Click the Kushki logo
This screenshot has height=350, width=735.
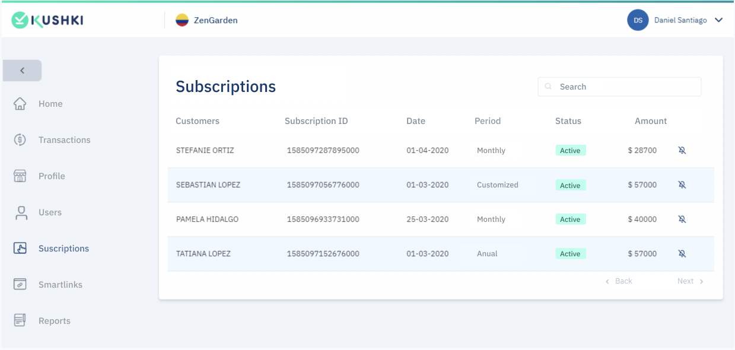[x=46, y=20]
